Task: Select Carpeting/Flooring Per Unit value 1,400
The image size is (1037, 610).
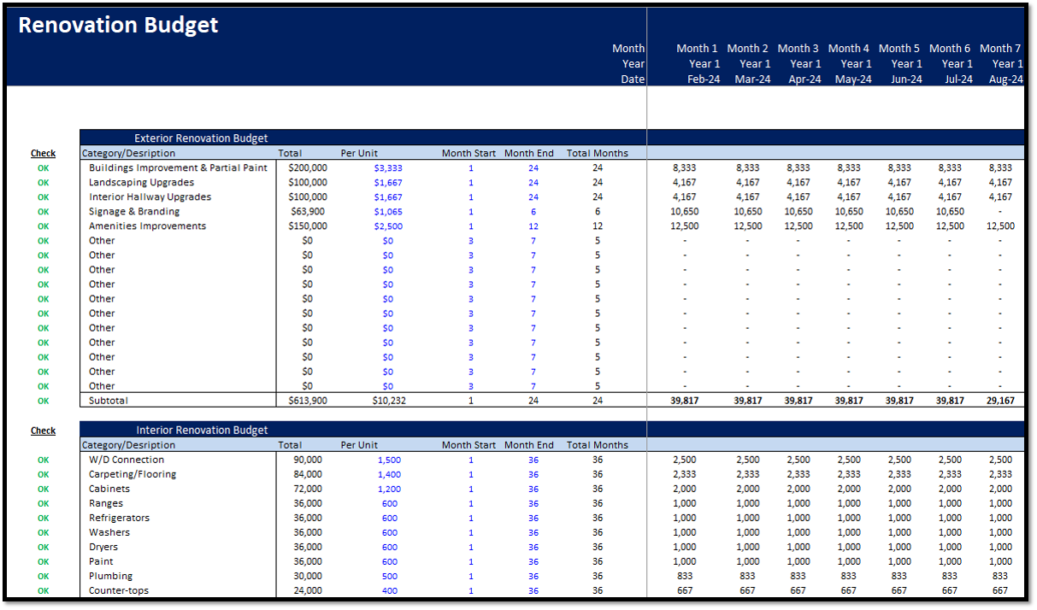Action: point(388,474)
